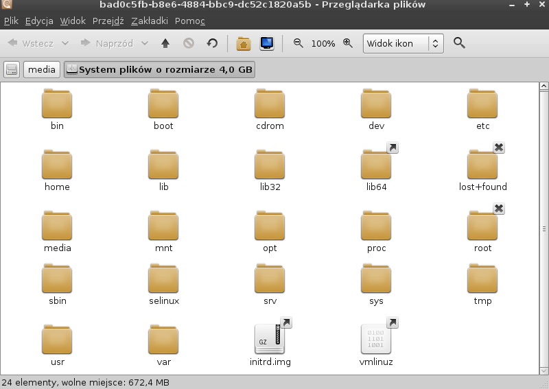Select the media folder icon in file view
Viewport: 549px width, 389px height.
coord(57,231)
